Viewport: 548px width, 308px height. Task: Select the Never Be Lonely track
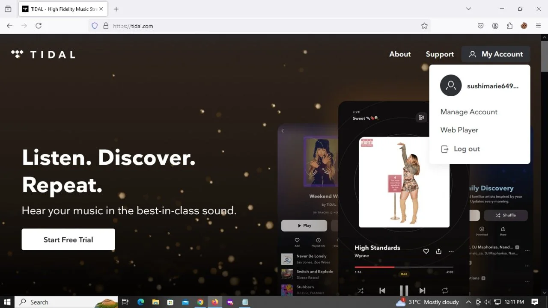(306, 259)
